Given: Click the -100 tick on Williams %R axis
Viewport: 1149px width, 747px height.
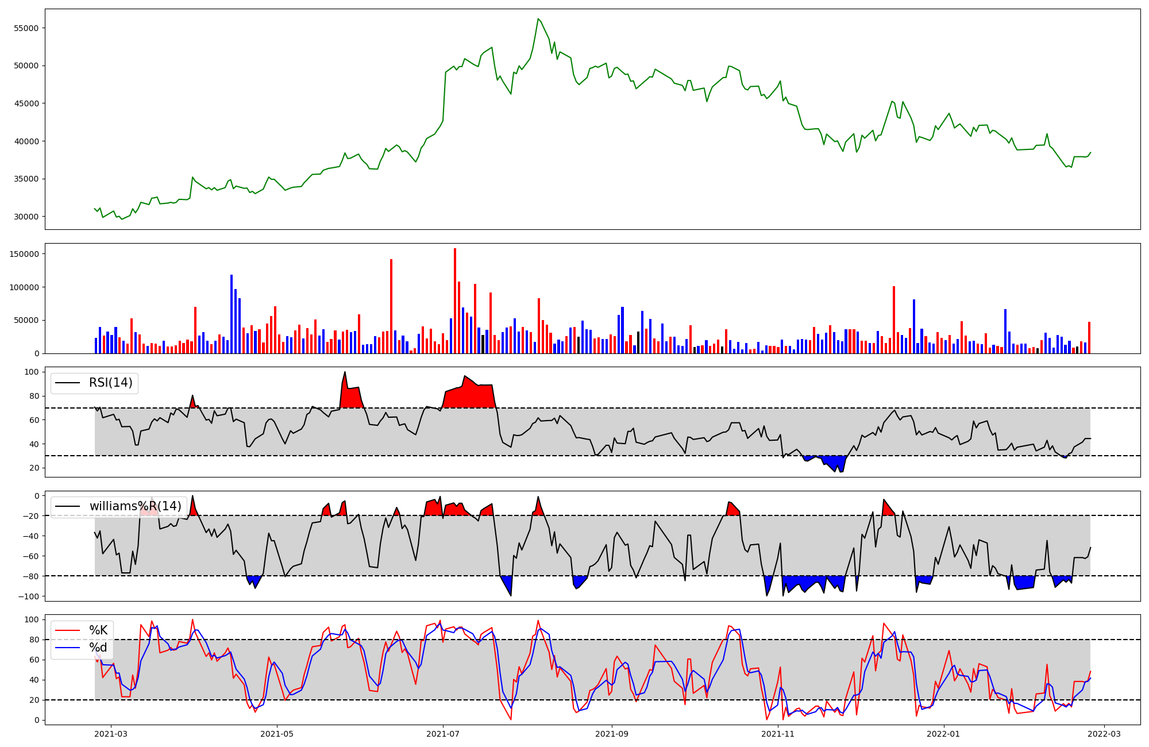Looking at the screenshot, I should coord(30,596).
